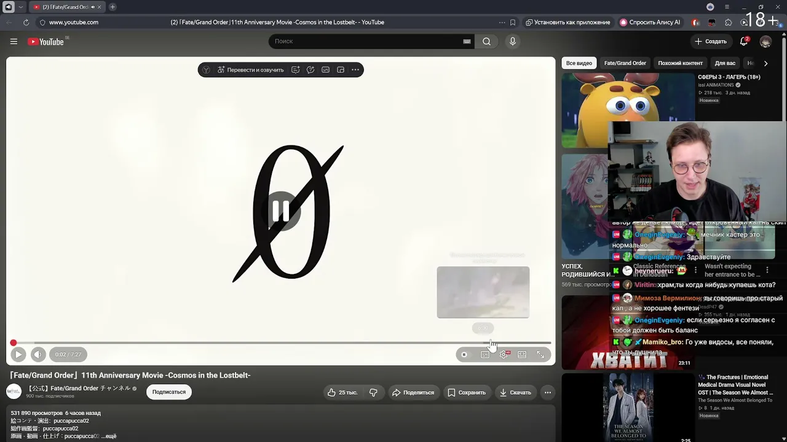Download the video with Скачать
Screen dimensions: 787x442
pos(515,392)
